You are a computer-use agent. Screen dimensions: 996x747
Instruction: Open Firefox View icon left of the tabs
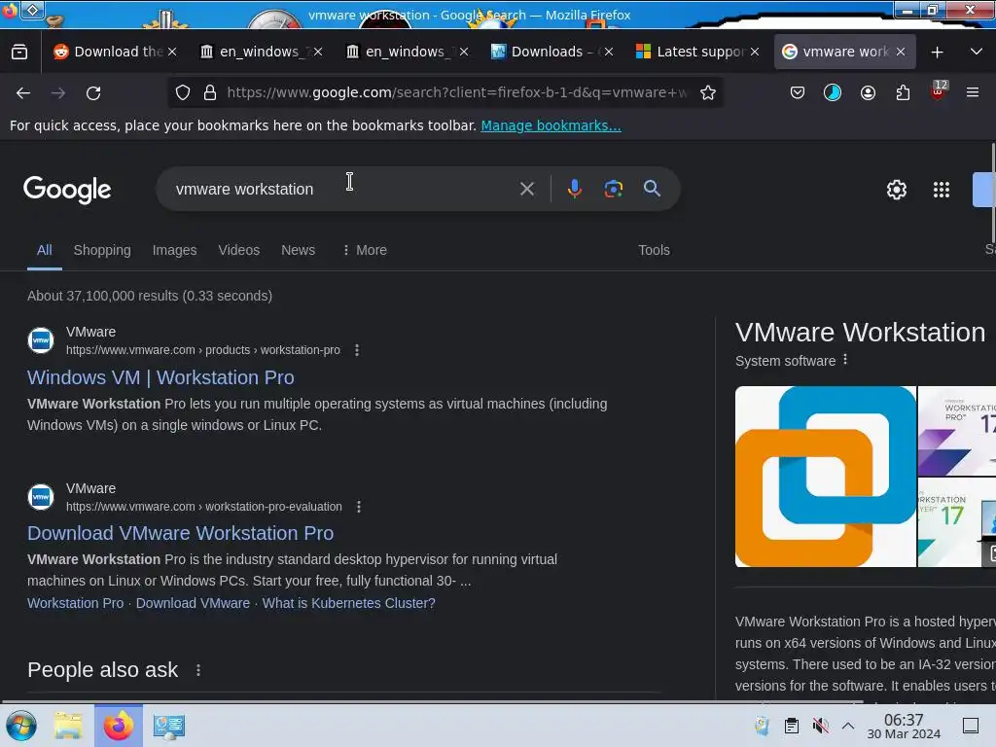(x=19, y=52)
